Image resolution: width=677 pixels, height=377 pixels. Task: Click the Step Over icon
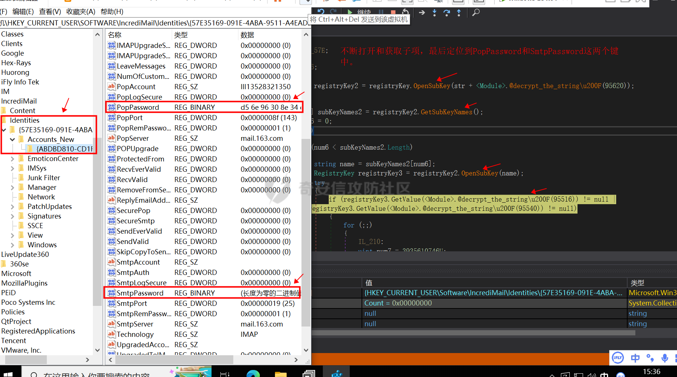(447, 13)
